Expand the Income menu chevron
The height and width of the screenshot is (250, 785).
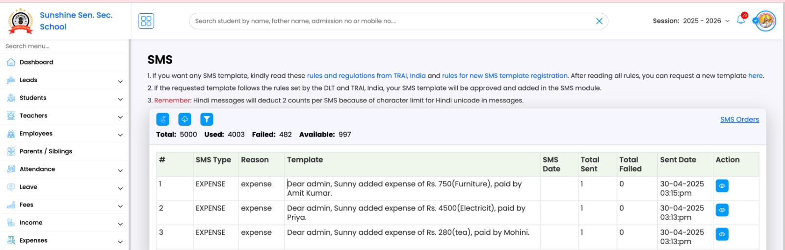(120, 224)
